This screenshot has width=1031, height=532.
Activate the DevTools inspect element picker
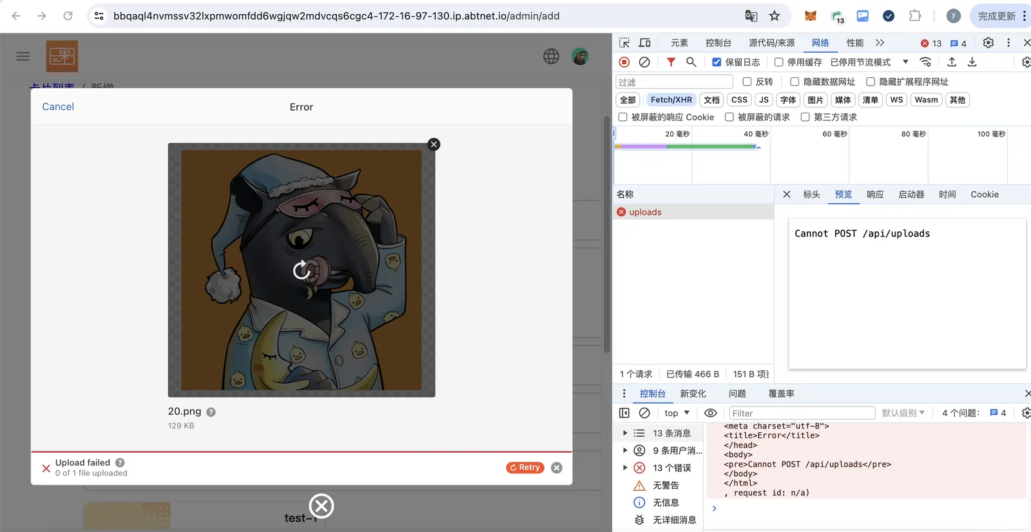click(x=624, y=43)
